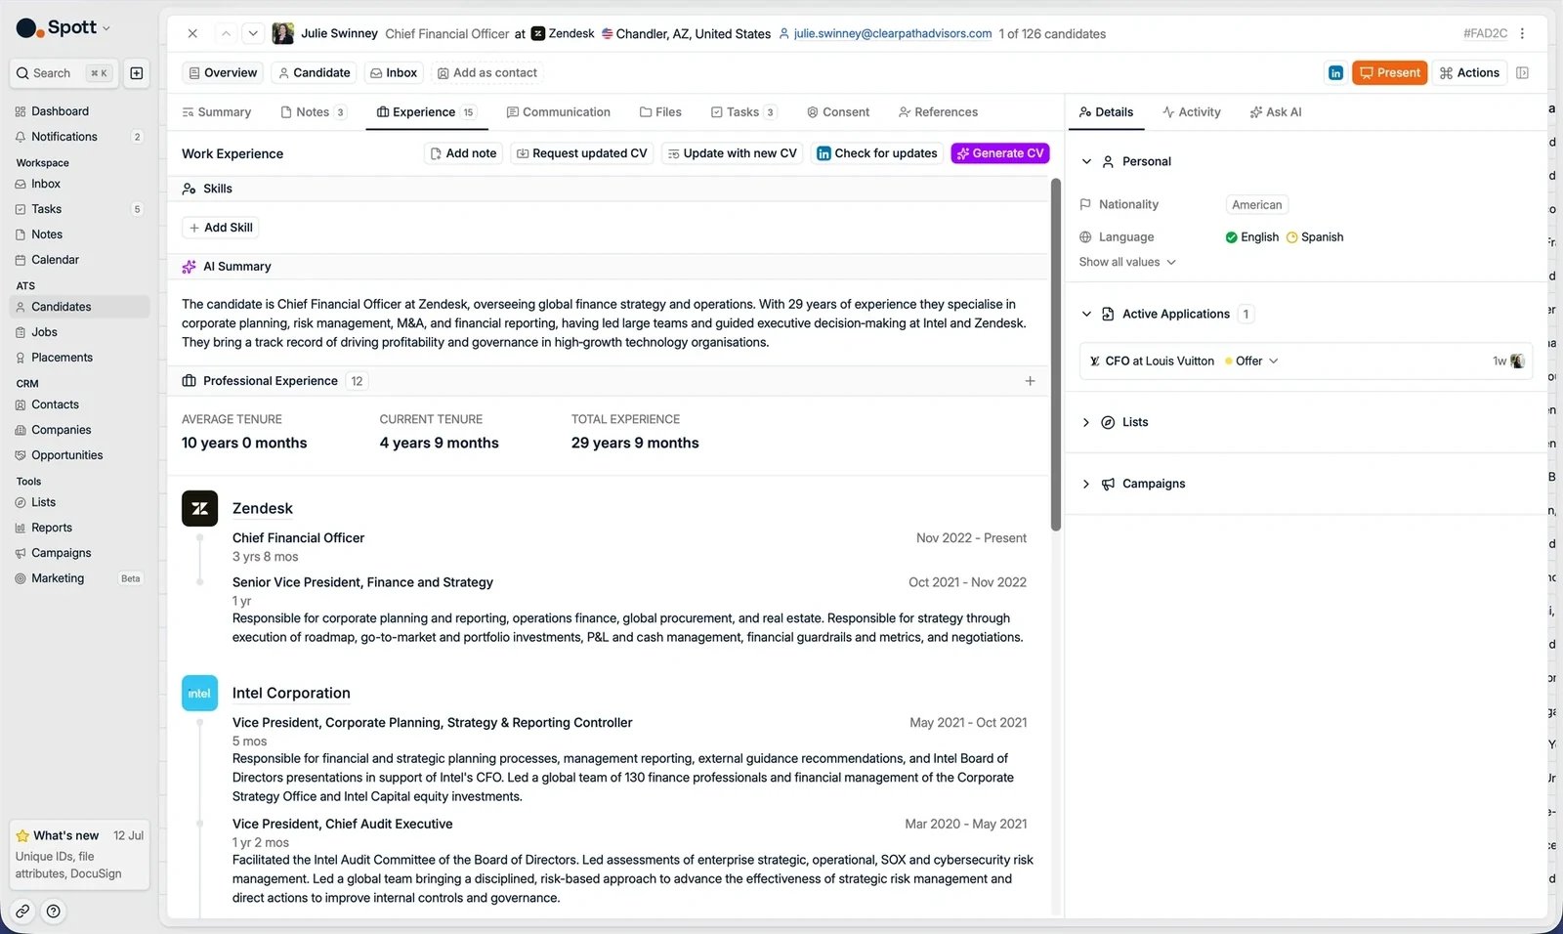Expand the Lists section
This screenshot has height=934, width=1563.
pyautogui.click(x=1086, y=422)
